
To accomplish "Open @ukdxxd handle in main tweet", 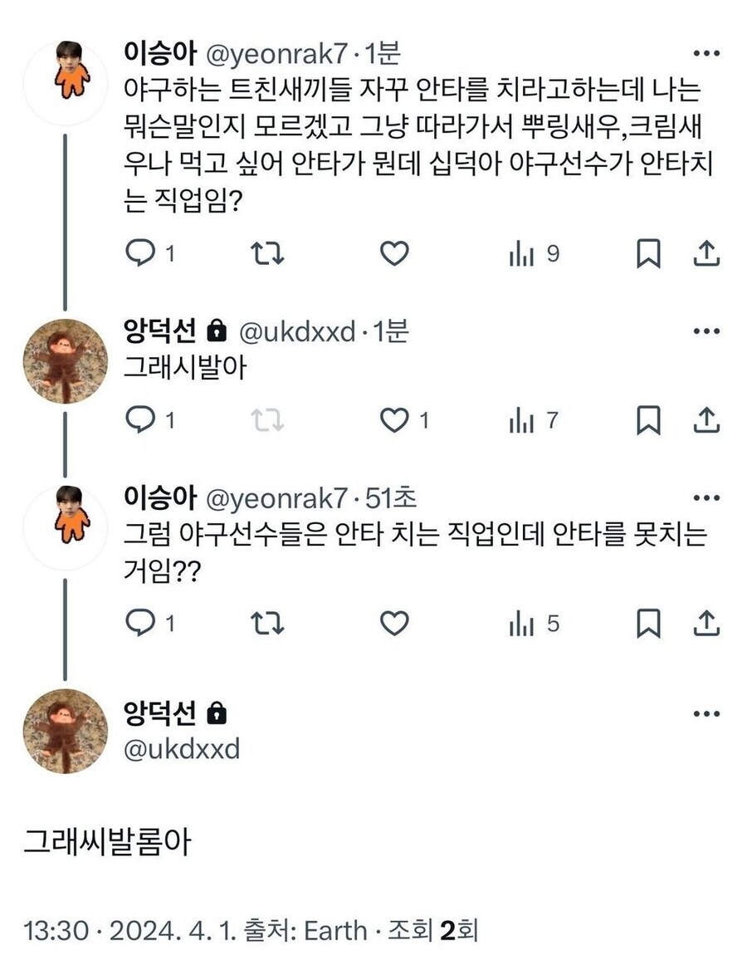I will [x=181, y=748].
